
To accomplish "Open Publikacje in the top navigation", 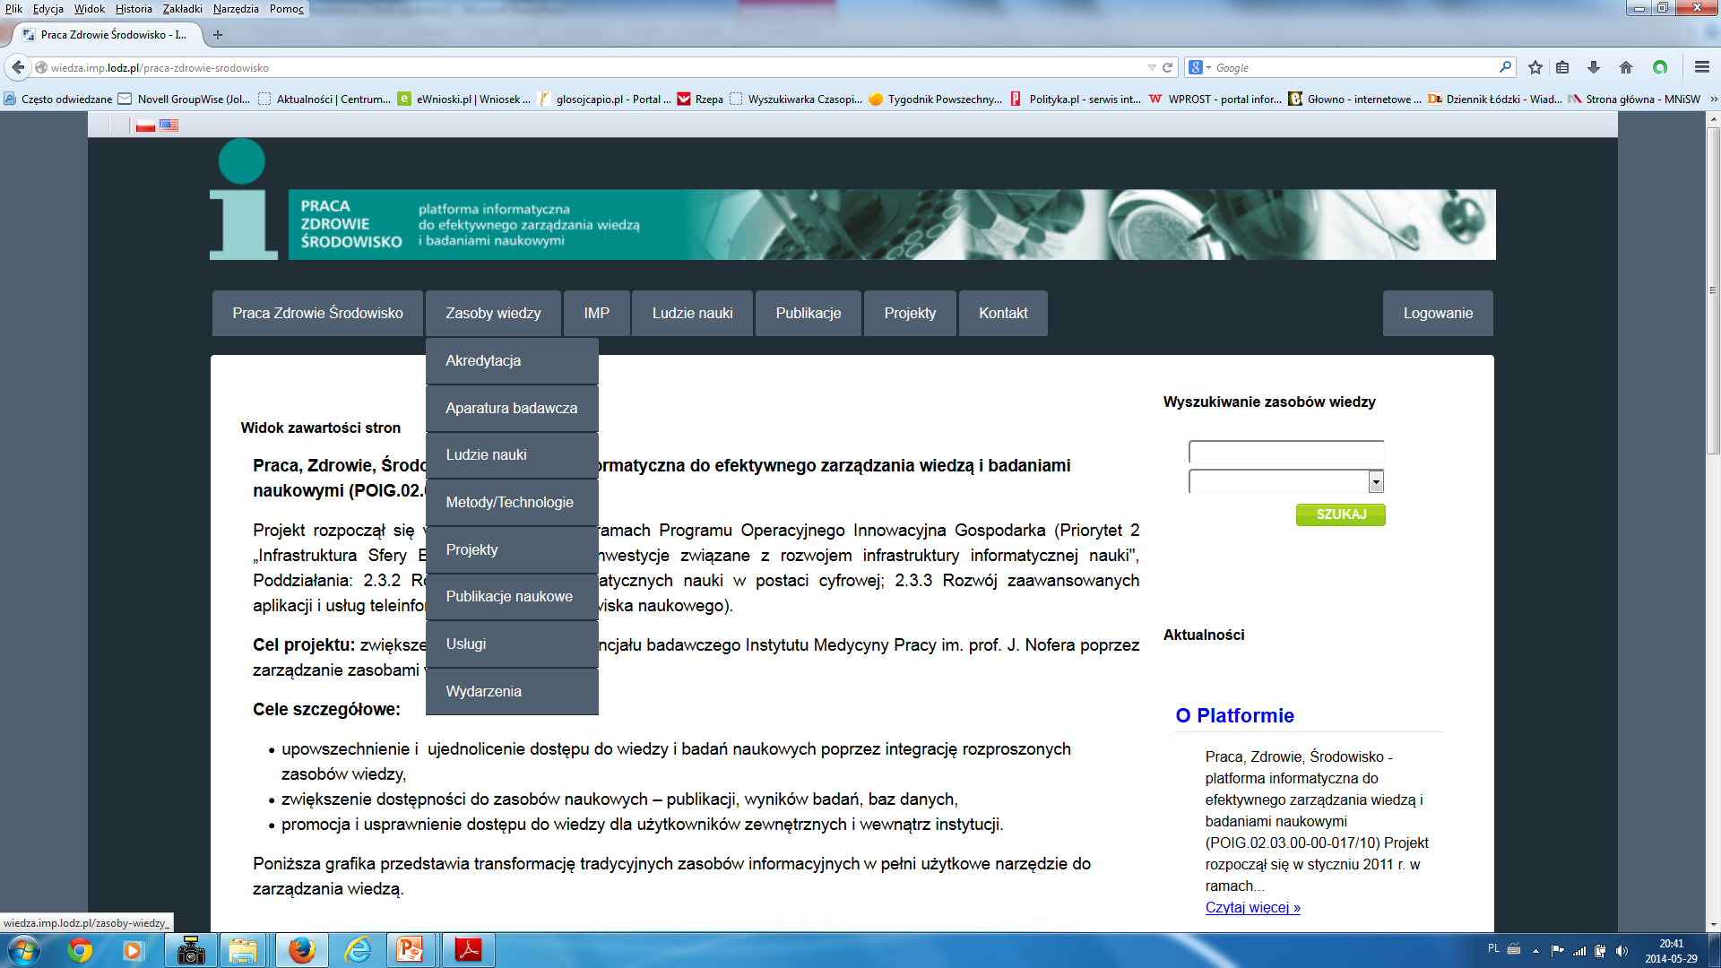I will 809,313.
